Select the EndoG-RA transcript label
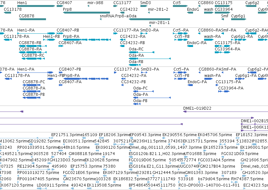This screenshot has height=190, width=268. pos(197,43)
